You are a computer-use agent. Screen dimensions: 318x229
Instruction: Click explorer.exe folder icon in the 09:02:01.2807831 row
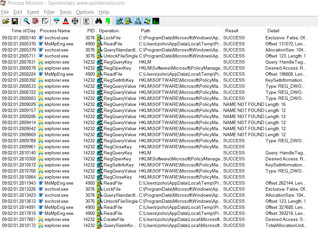click(41, 62)
